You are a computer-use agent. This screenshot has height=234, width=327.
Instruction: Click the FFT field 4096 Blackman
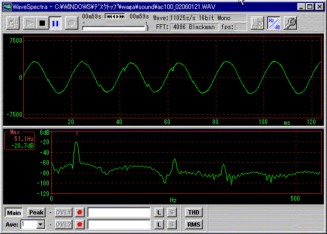(x=194, y=27)
